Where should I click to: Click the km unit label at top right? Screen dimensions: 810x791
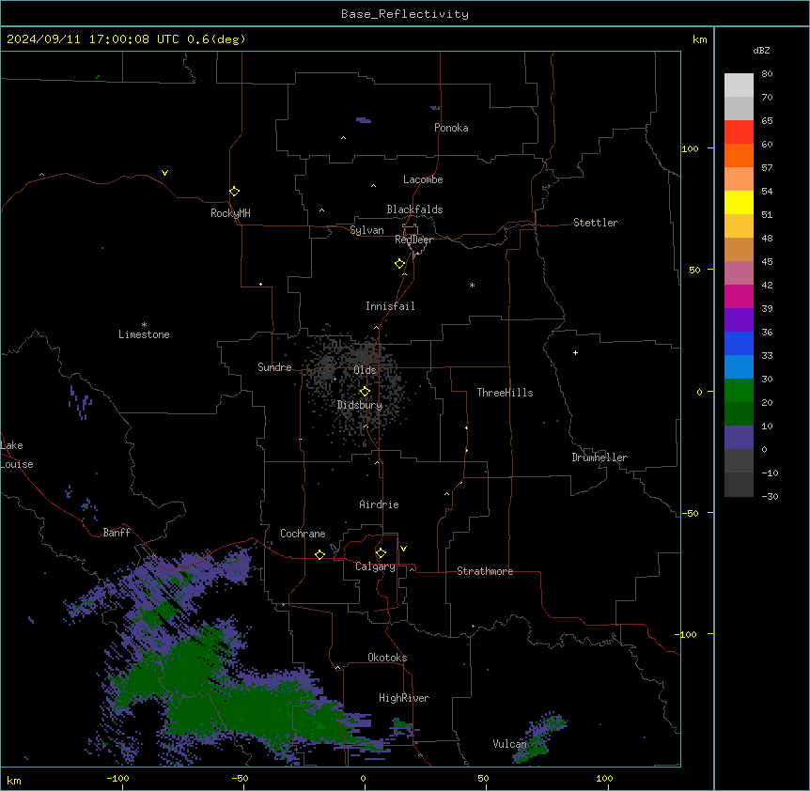click(699, 39)
